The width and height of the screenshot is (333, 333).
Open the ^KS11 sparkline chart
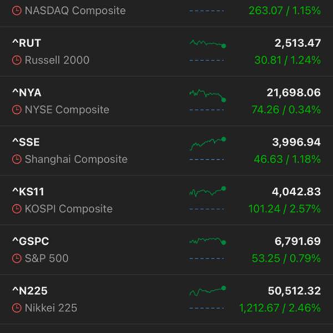(x=207, y=192)
